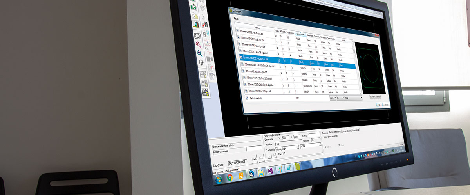Go to the next cutting plane arrow
The width and height of the screenshot is (470, 195).
click(273, 155)
